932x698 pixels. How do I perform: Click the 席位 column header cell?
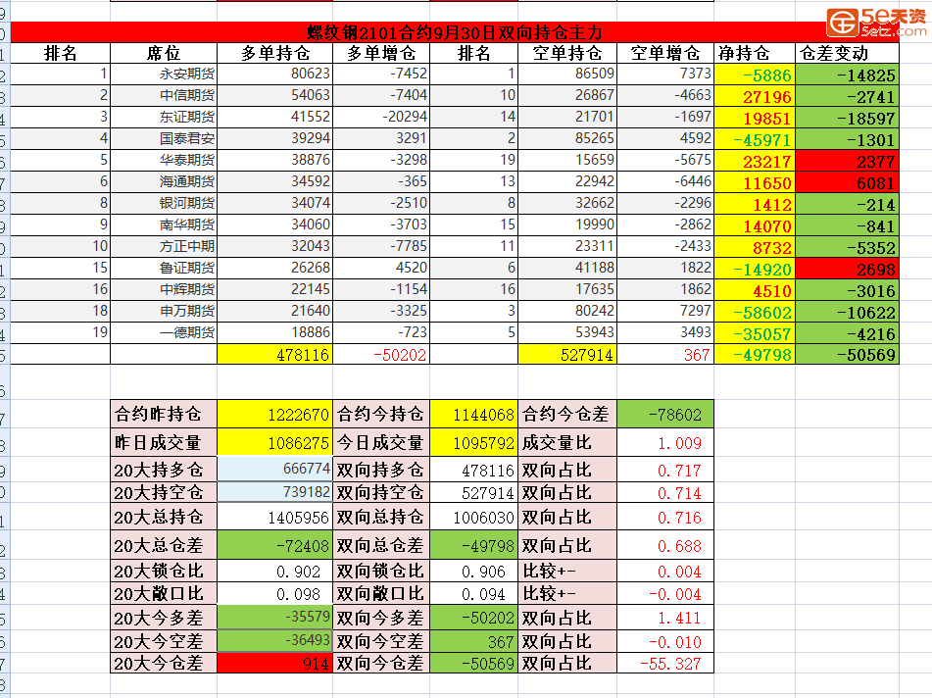tap(163, 54)
